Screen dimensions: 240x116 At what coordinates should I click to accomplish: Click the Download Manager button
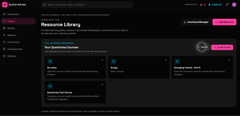tap(196, 22)
